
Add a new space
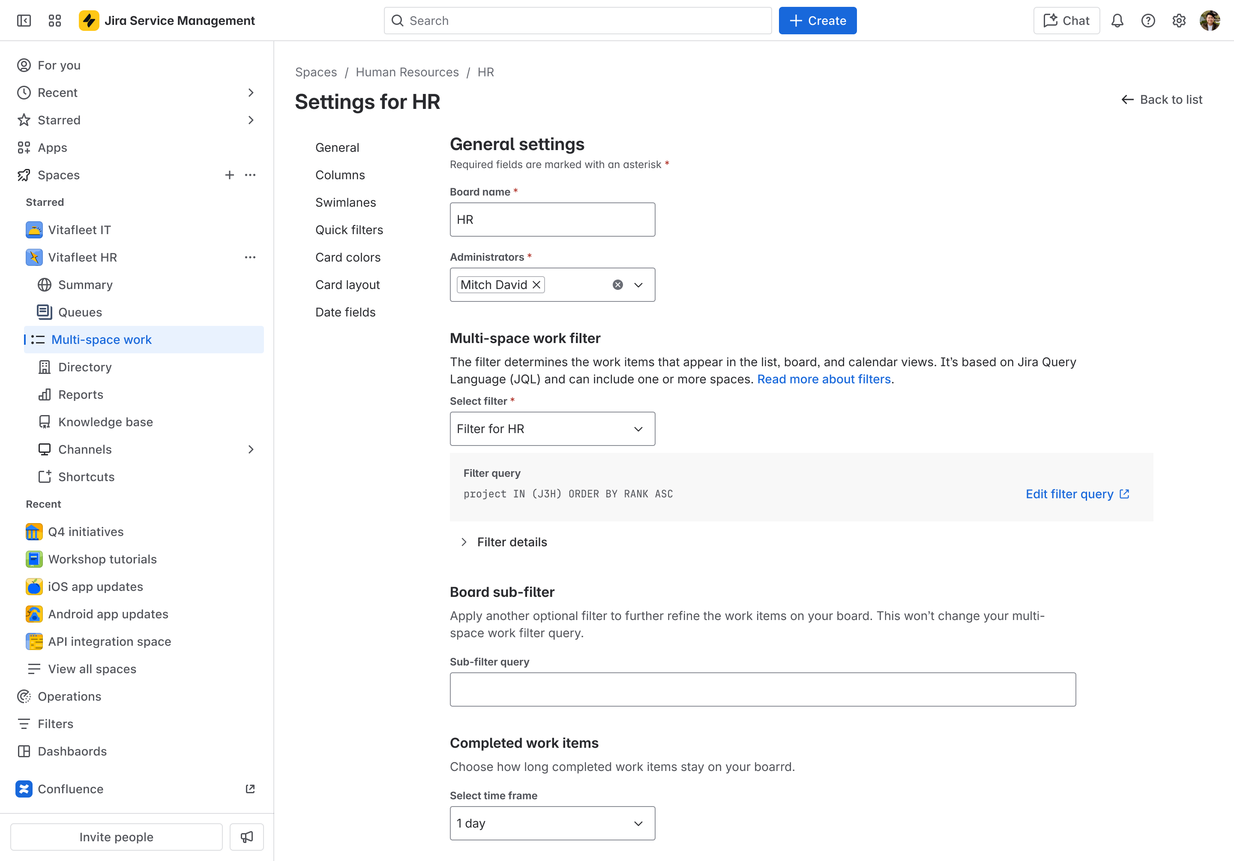230,175
